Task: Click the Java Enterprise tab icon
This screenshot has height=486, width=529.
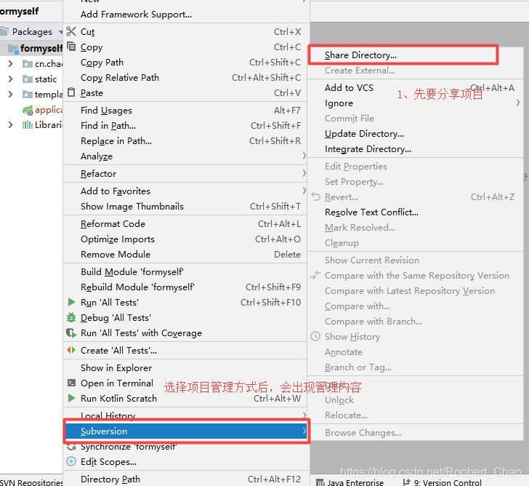Action: point(320,482)
